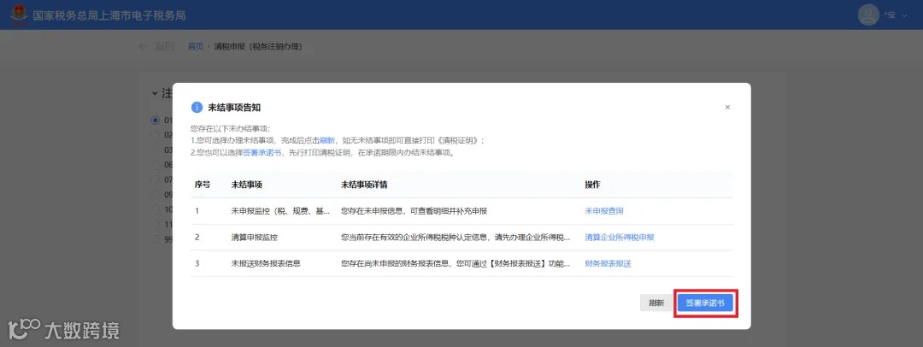This screenshot has height=347, width=923.
Task: Click the blue info icon beside 未结事项告知
Action: [x=197, y=107]
